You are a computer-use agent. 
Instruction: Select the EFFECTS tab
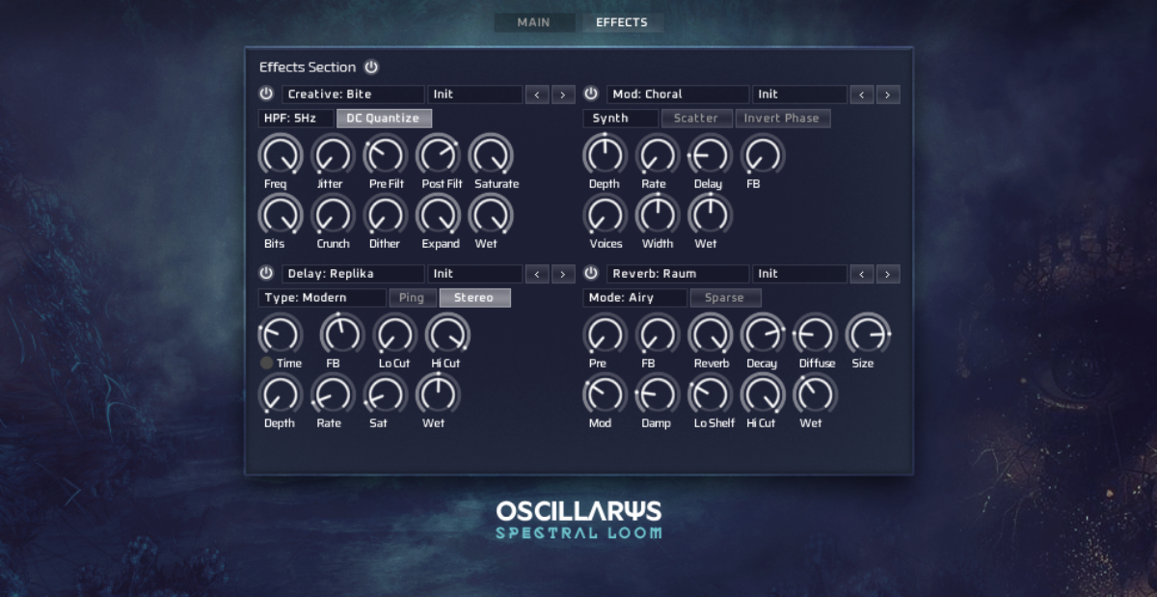coord(622,22)
